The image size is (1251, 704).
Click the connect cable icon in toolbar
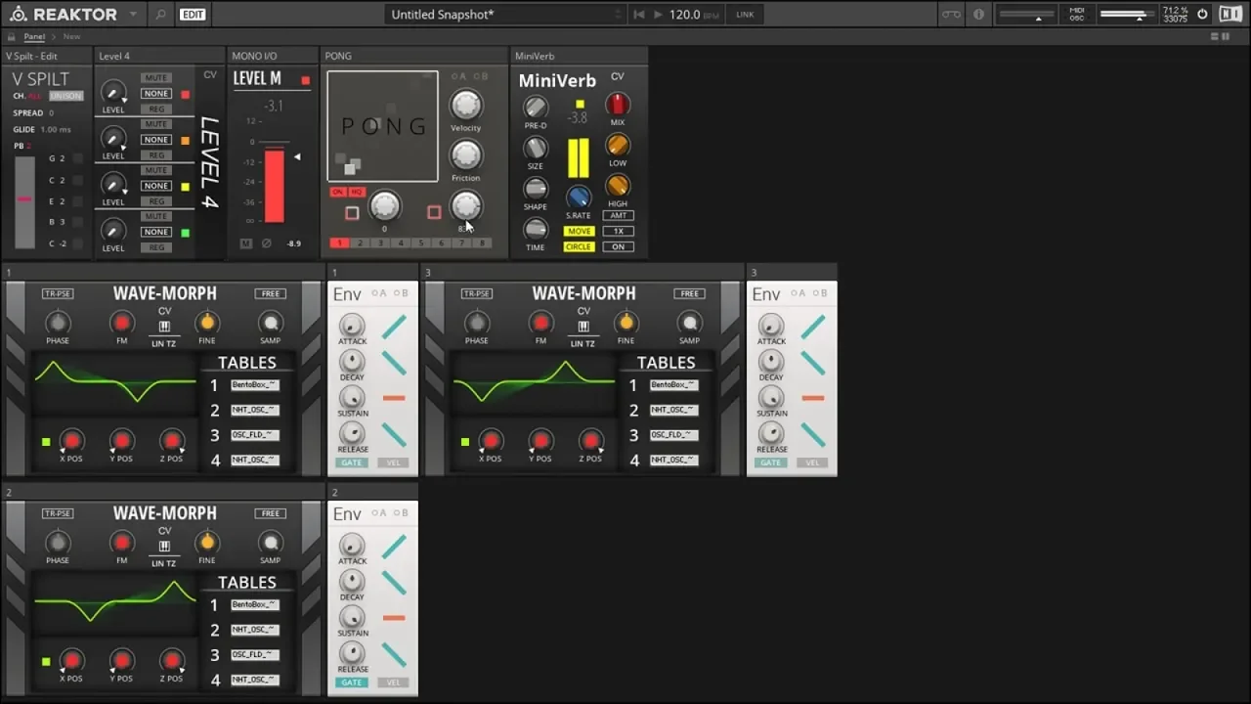coord(950,15)
